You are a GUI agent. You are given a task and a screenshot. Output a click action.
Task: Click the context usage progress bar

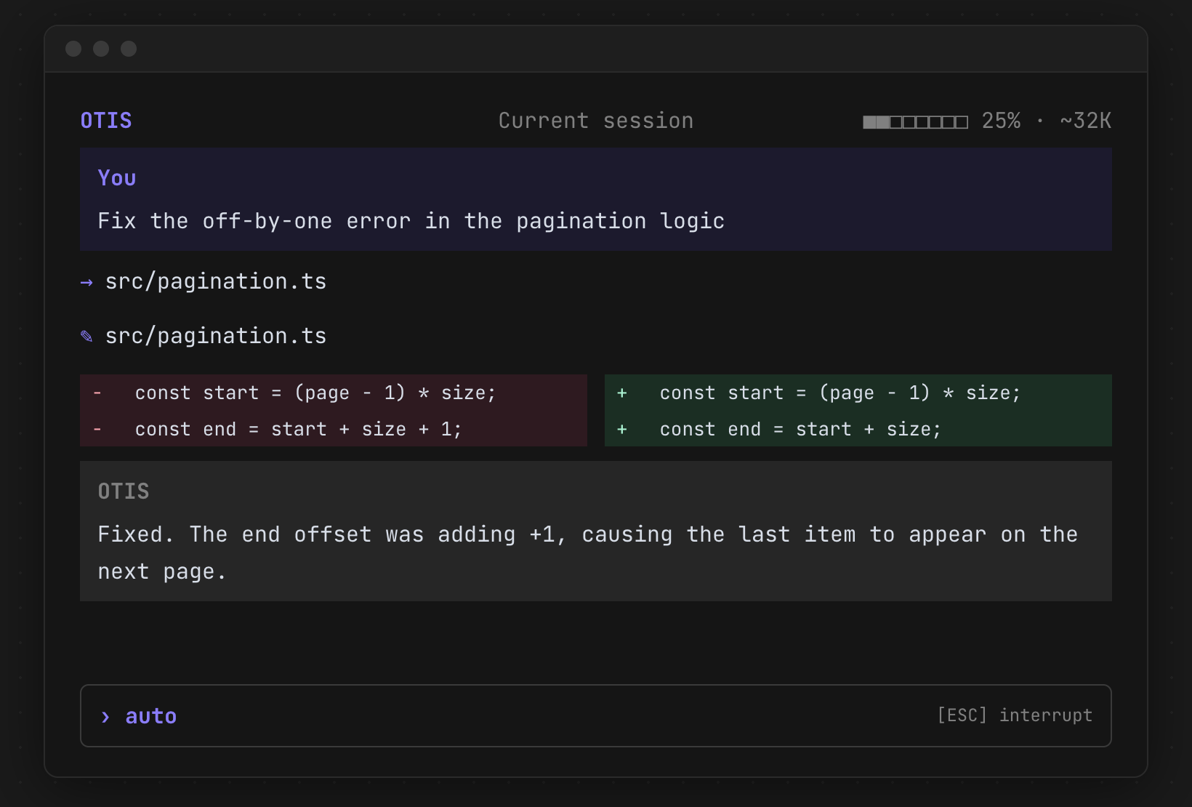pos(915,121)
